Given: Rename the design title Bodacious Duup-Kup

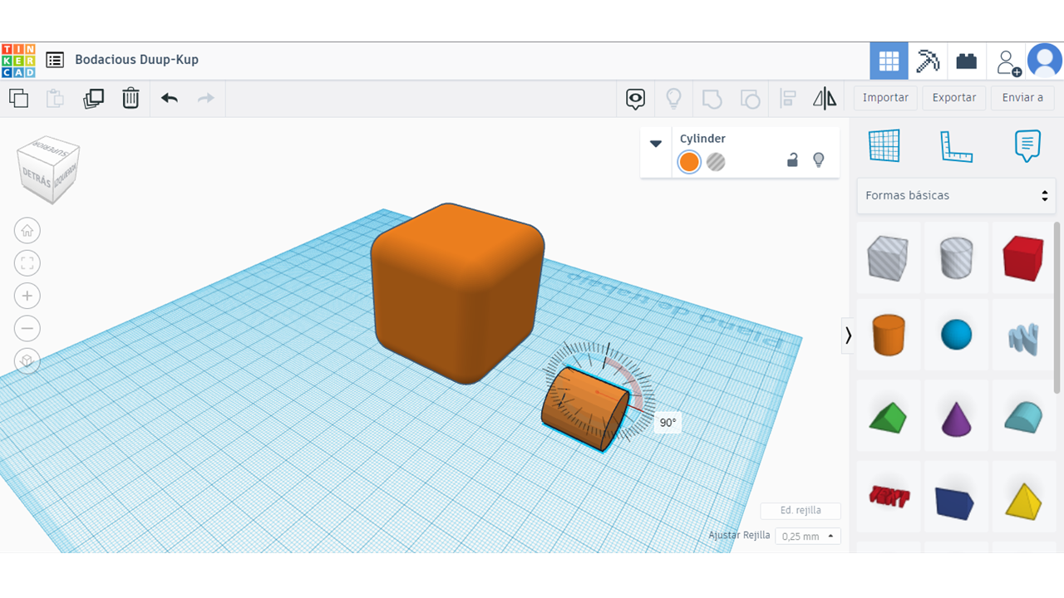Looking at the screenshot, I should coord(136,60).
